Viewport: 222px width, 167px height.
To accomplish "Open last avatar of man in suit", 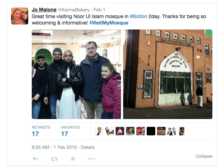I will (182, 131).
